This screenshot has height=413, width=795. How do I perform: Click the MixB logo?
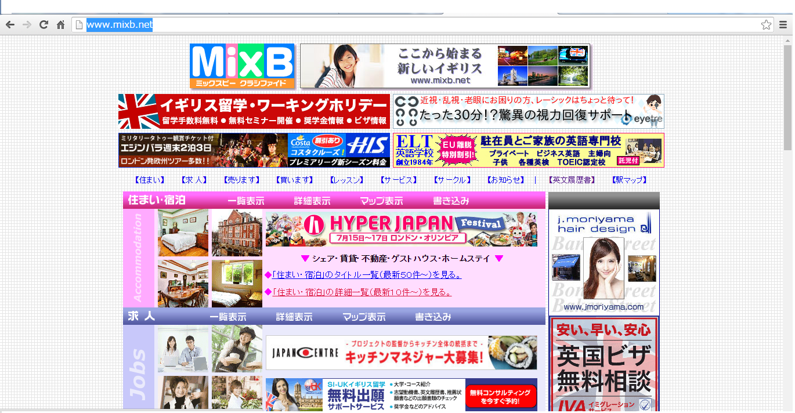(242, 66)
